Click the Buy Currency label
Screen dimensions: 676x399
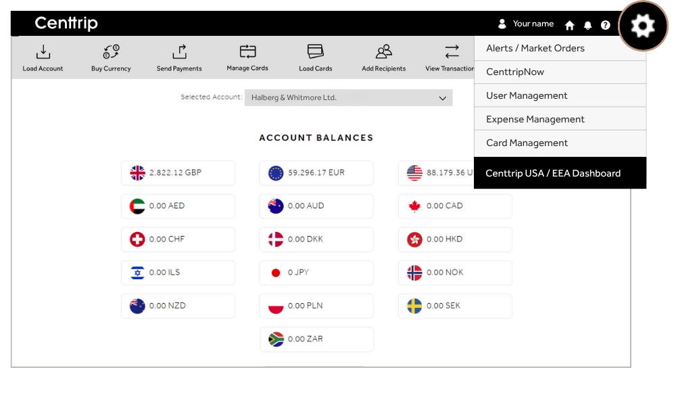[111, 68]
